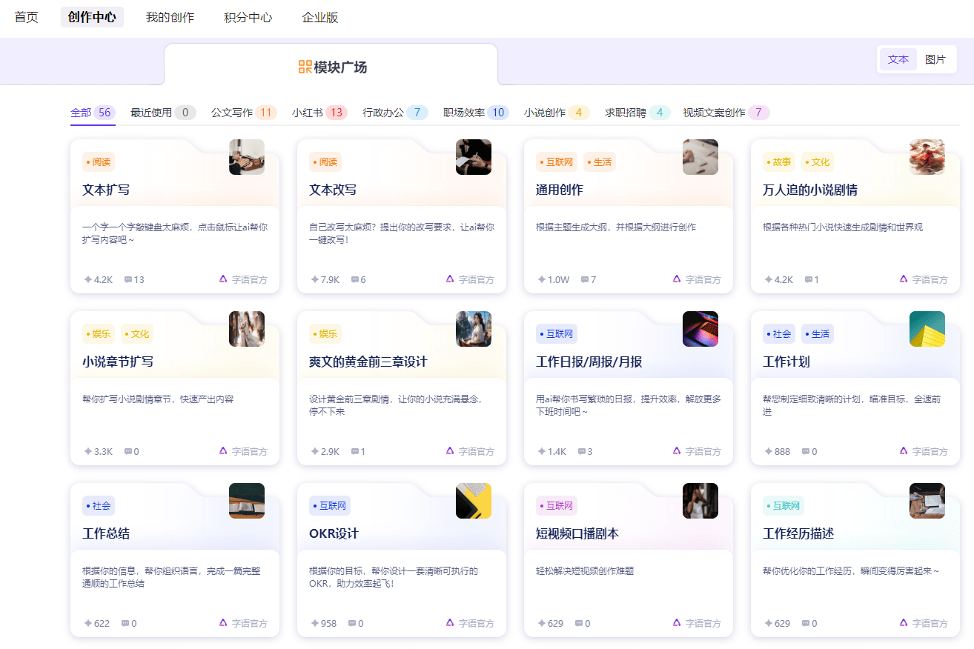This screenshot has width=974, height=649.
Task: Click the 字语官方 logo icon on 通用创作 card
Action: (x=676, y=279)
